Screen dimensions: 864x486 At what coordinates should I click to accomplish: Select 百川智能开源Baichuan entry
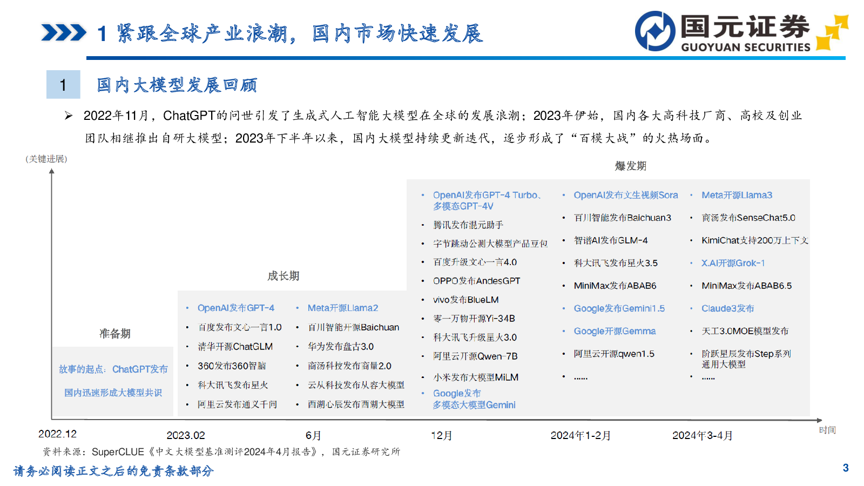click(x=354, y=327)
